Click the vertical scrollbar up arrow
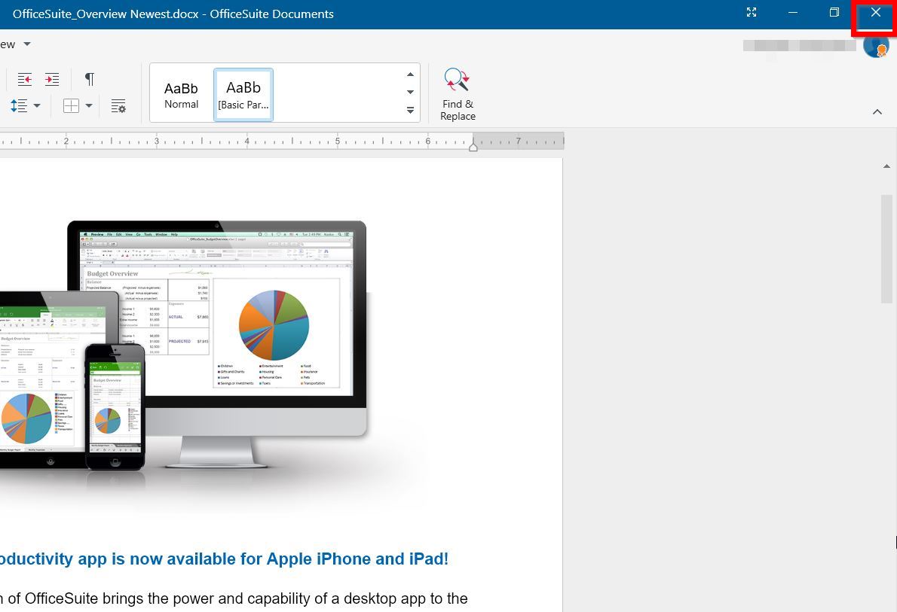Viewport: 897px width, 612px height. (886, 166)
